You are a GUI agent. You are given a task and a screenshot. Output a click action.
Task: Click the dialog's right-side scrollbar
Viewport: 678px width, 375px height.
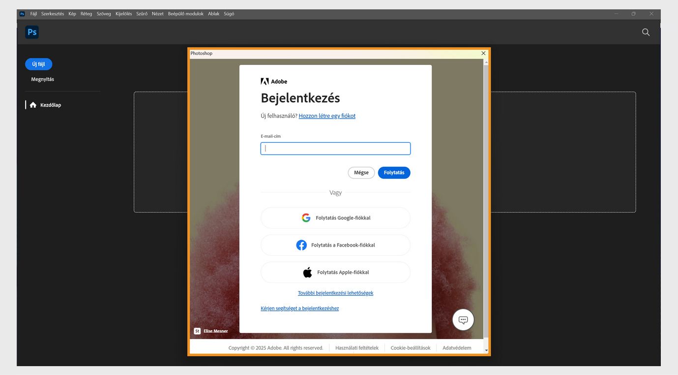[x=486, y=197]
